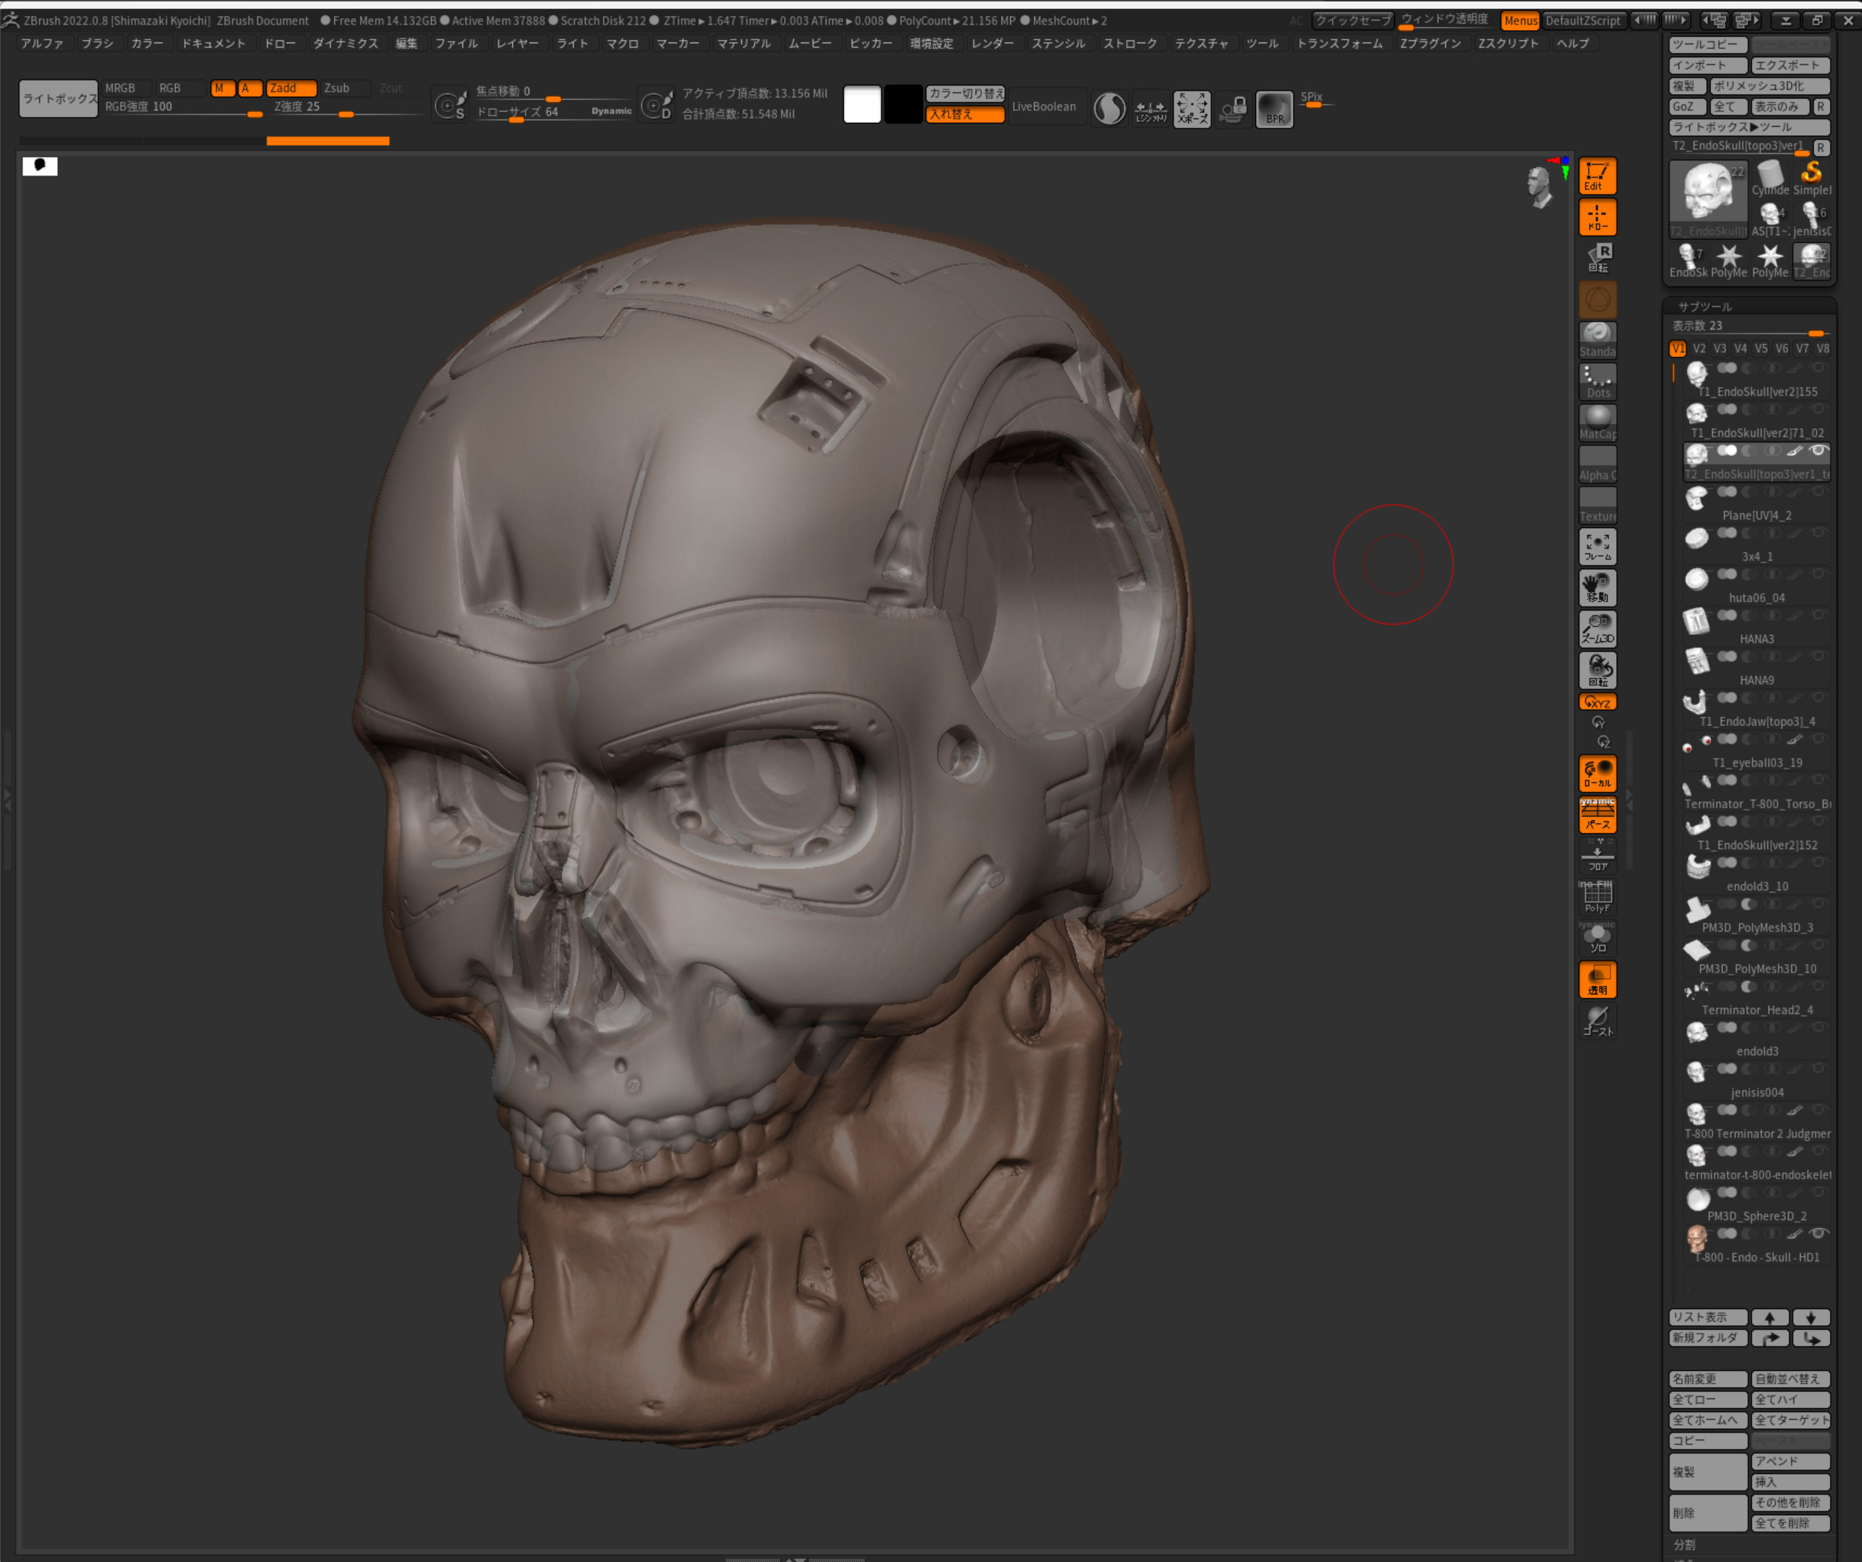Image resolution: width=1862 pixels, height=1562 pixels.
Task: Toggle パース perspective view
Action: (x=1597, y=815)
